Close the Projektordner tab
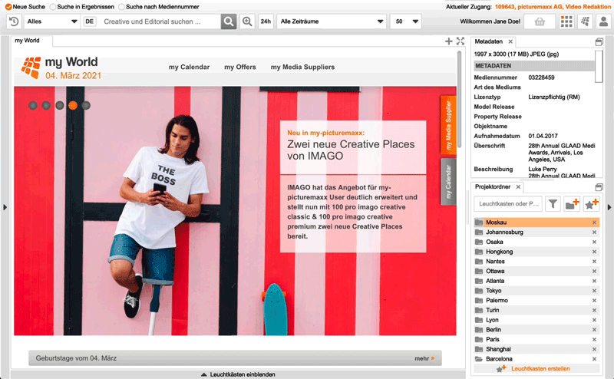The height and width of the screenshot is (379, 614). tap(518, 187)
